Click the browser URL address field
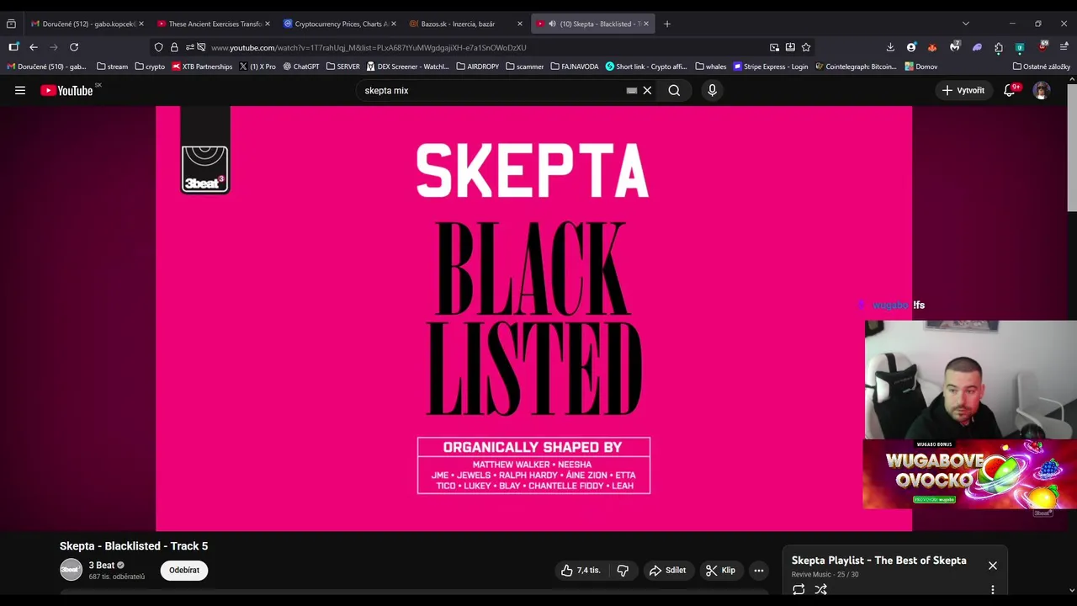 (x=484, y=47)
